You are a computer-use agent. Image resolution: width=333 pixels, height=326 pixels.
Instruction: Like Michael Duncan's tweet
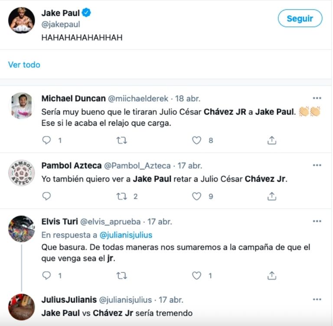click(197, 140)
